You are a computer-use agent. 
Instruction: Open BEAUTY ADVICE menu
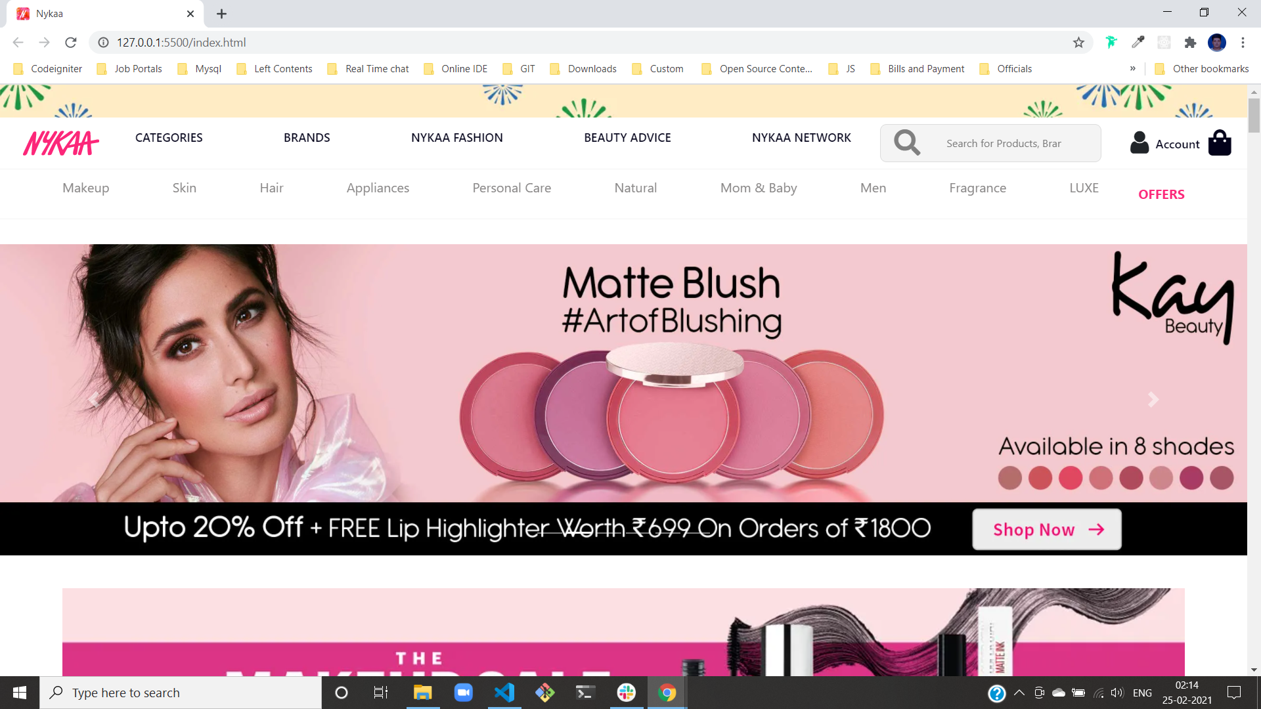coord(627,138)
